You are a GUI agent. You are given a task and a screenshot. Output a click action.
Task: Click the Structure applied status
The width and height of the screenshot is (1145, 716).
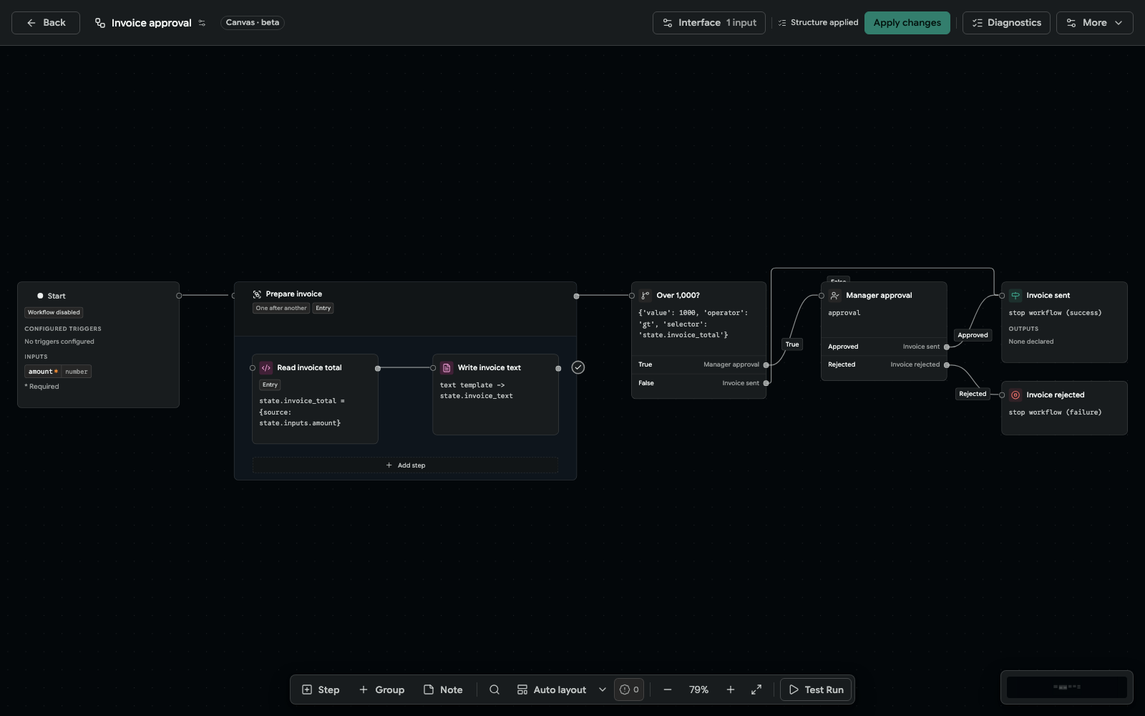pyautogui.click(x=818, y=23)
